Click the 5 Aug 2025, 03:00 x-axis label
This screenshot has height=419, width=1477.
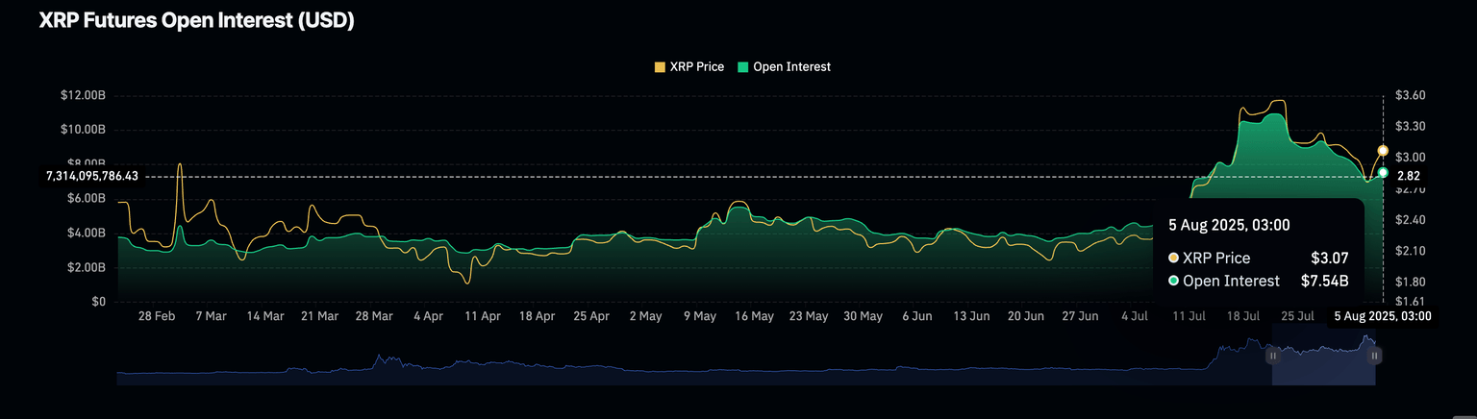point(1382,316)
